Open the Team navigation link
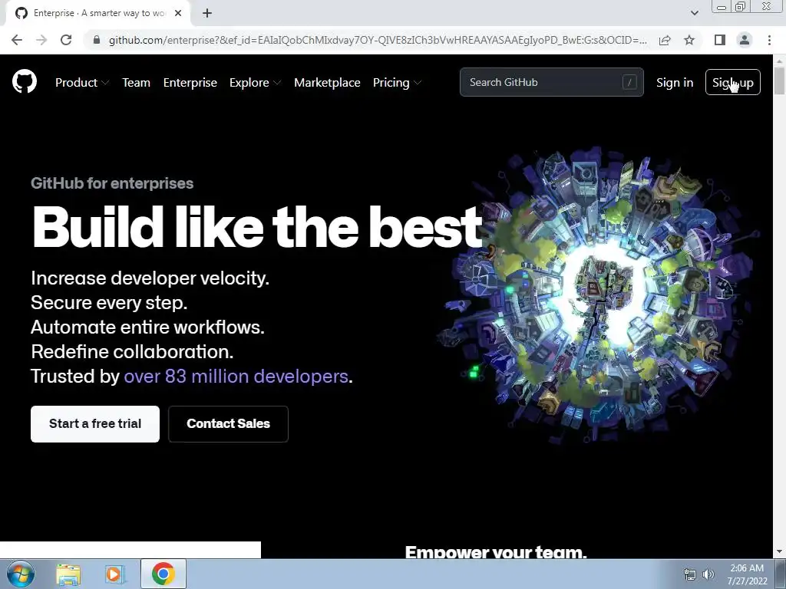Screen dimensions: 786x589 [136, 83]
